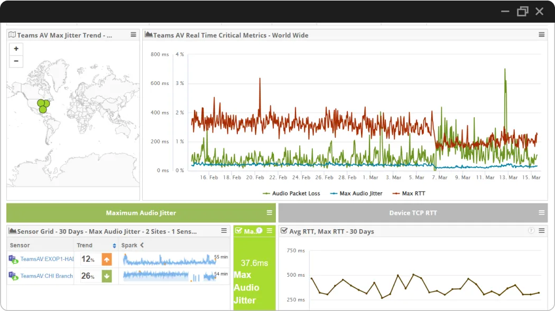Click chart icon beside Sensor Grid title
555x311 pixels.
[12, 231]
